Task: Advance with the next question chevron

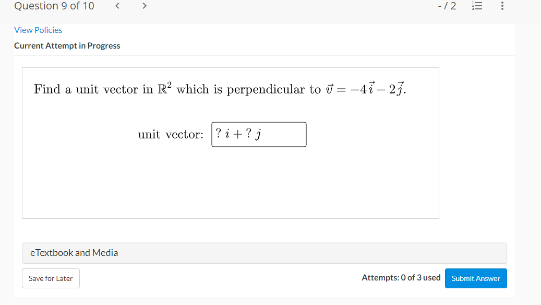Action: coord(144,6)
